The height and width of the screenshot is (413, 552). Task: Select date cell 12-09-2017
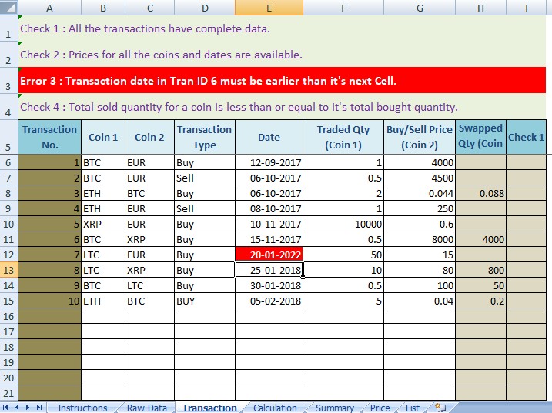pos(269,162)
